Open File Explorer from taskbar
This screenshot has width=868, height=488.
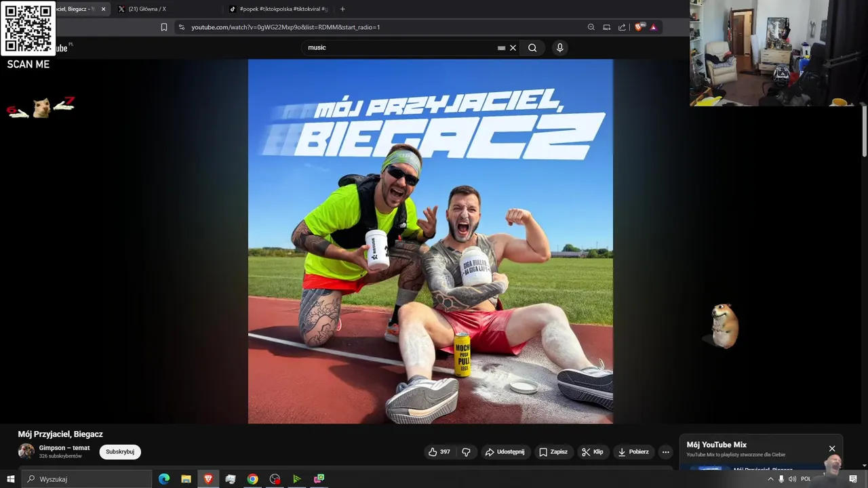click(186, 479)
